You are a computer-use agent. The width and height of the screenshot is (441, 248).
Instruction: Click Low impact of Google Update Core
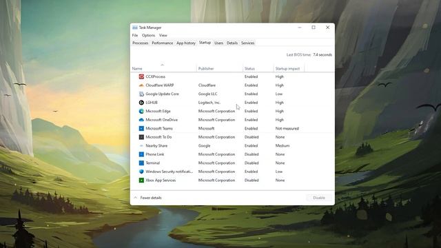click(279, 94)
